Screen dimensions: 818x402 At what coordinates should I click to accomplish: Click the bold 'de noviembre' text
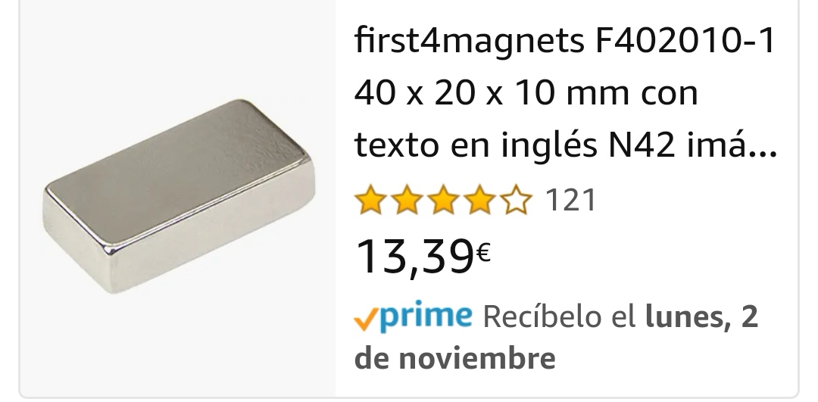pos(455,358)
